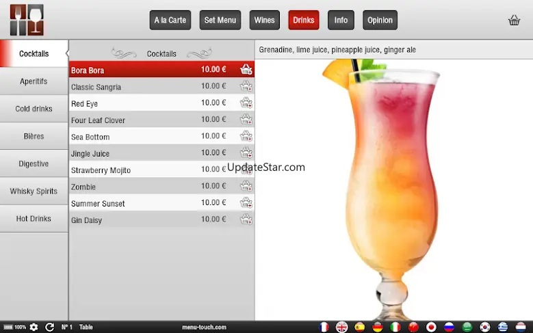Open settings gear in status bar

(x=34, y=327)
